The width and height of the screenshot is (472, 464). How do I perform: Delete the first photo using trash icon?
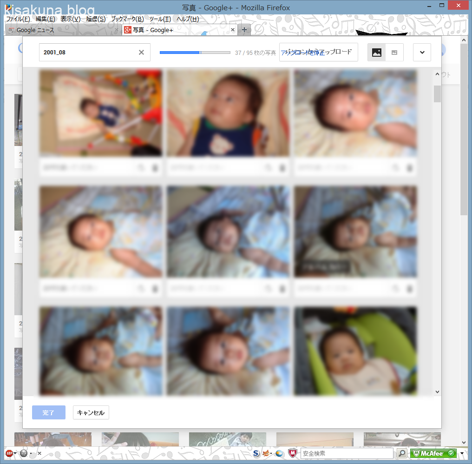(x=155, y=168)
